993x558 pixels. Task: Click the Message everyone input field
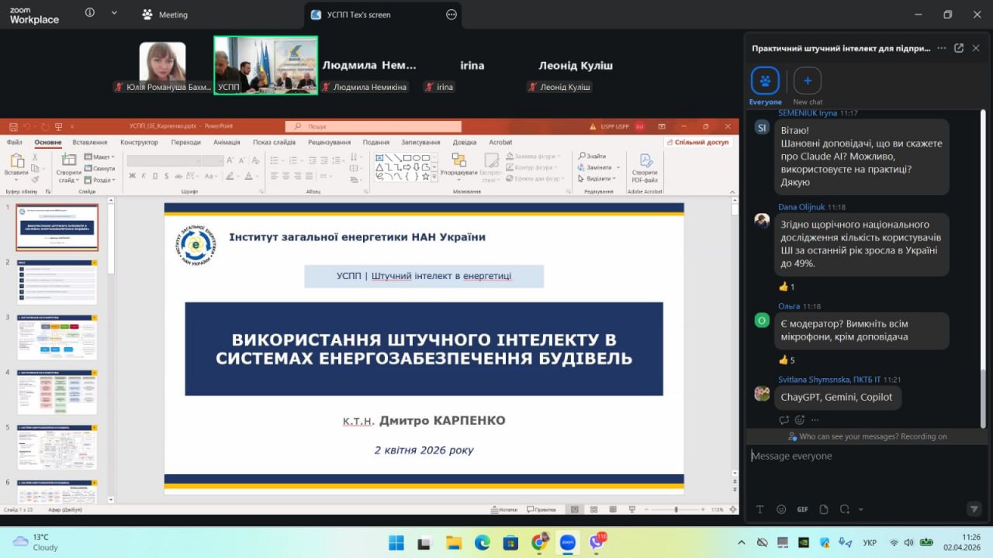(x=861, y=456)
